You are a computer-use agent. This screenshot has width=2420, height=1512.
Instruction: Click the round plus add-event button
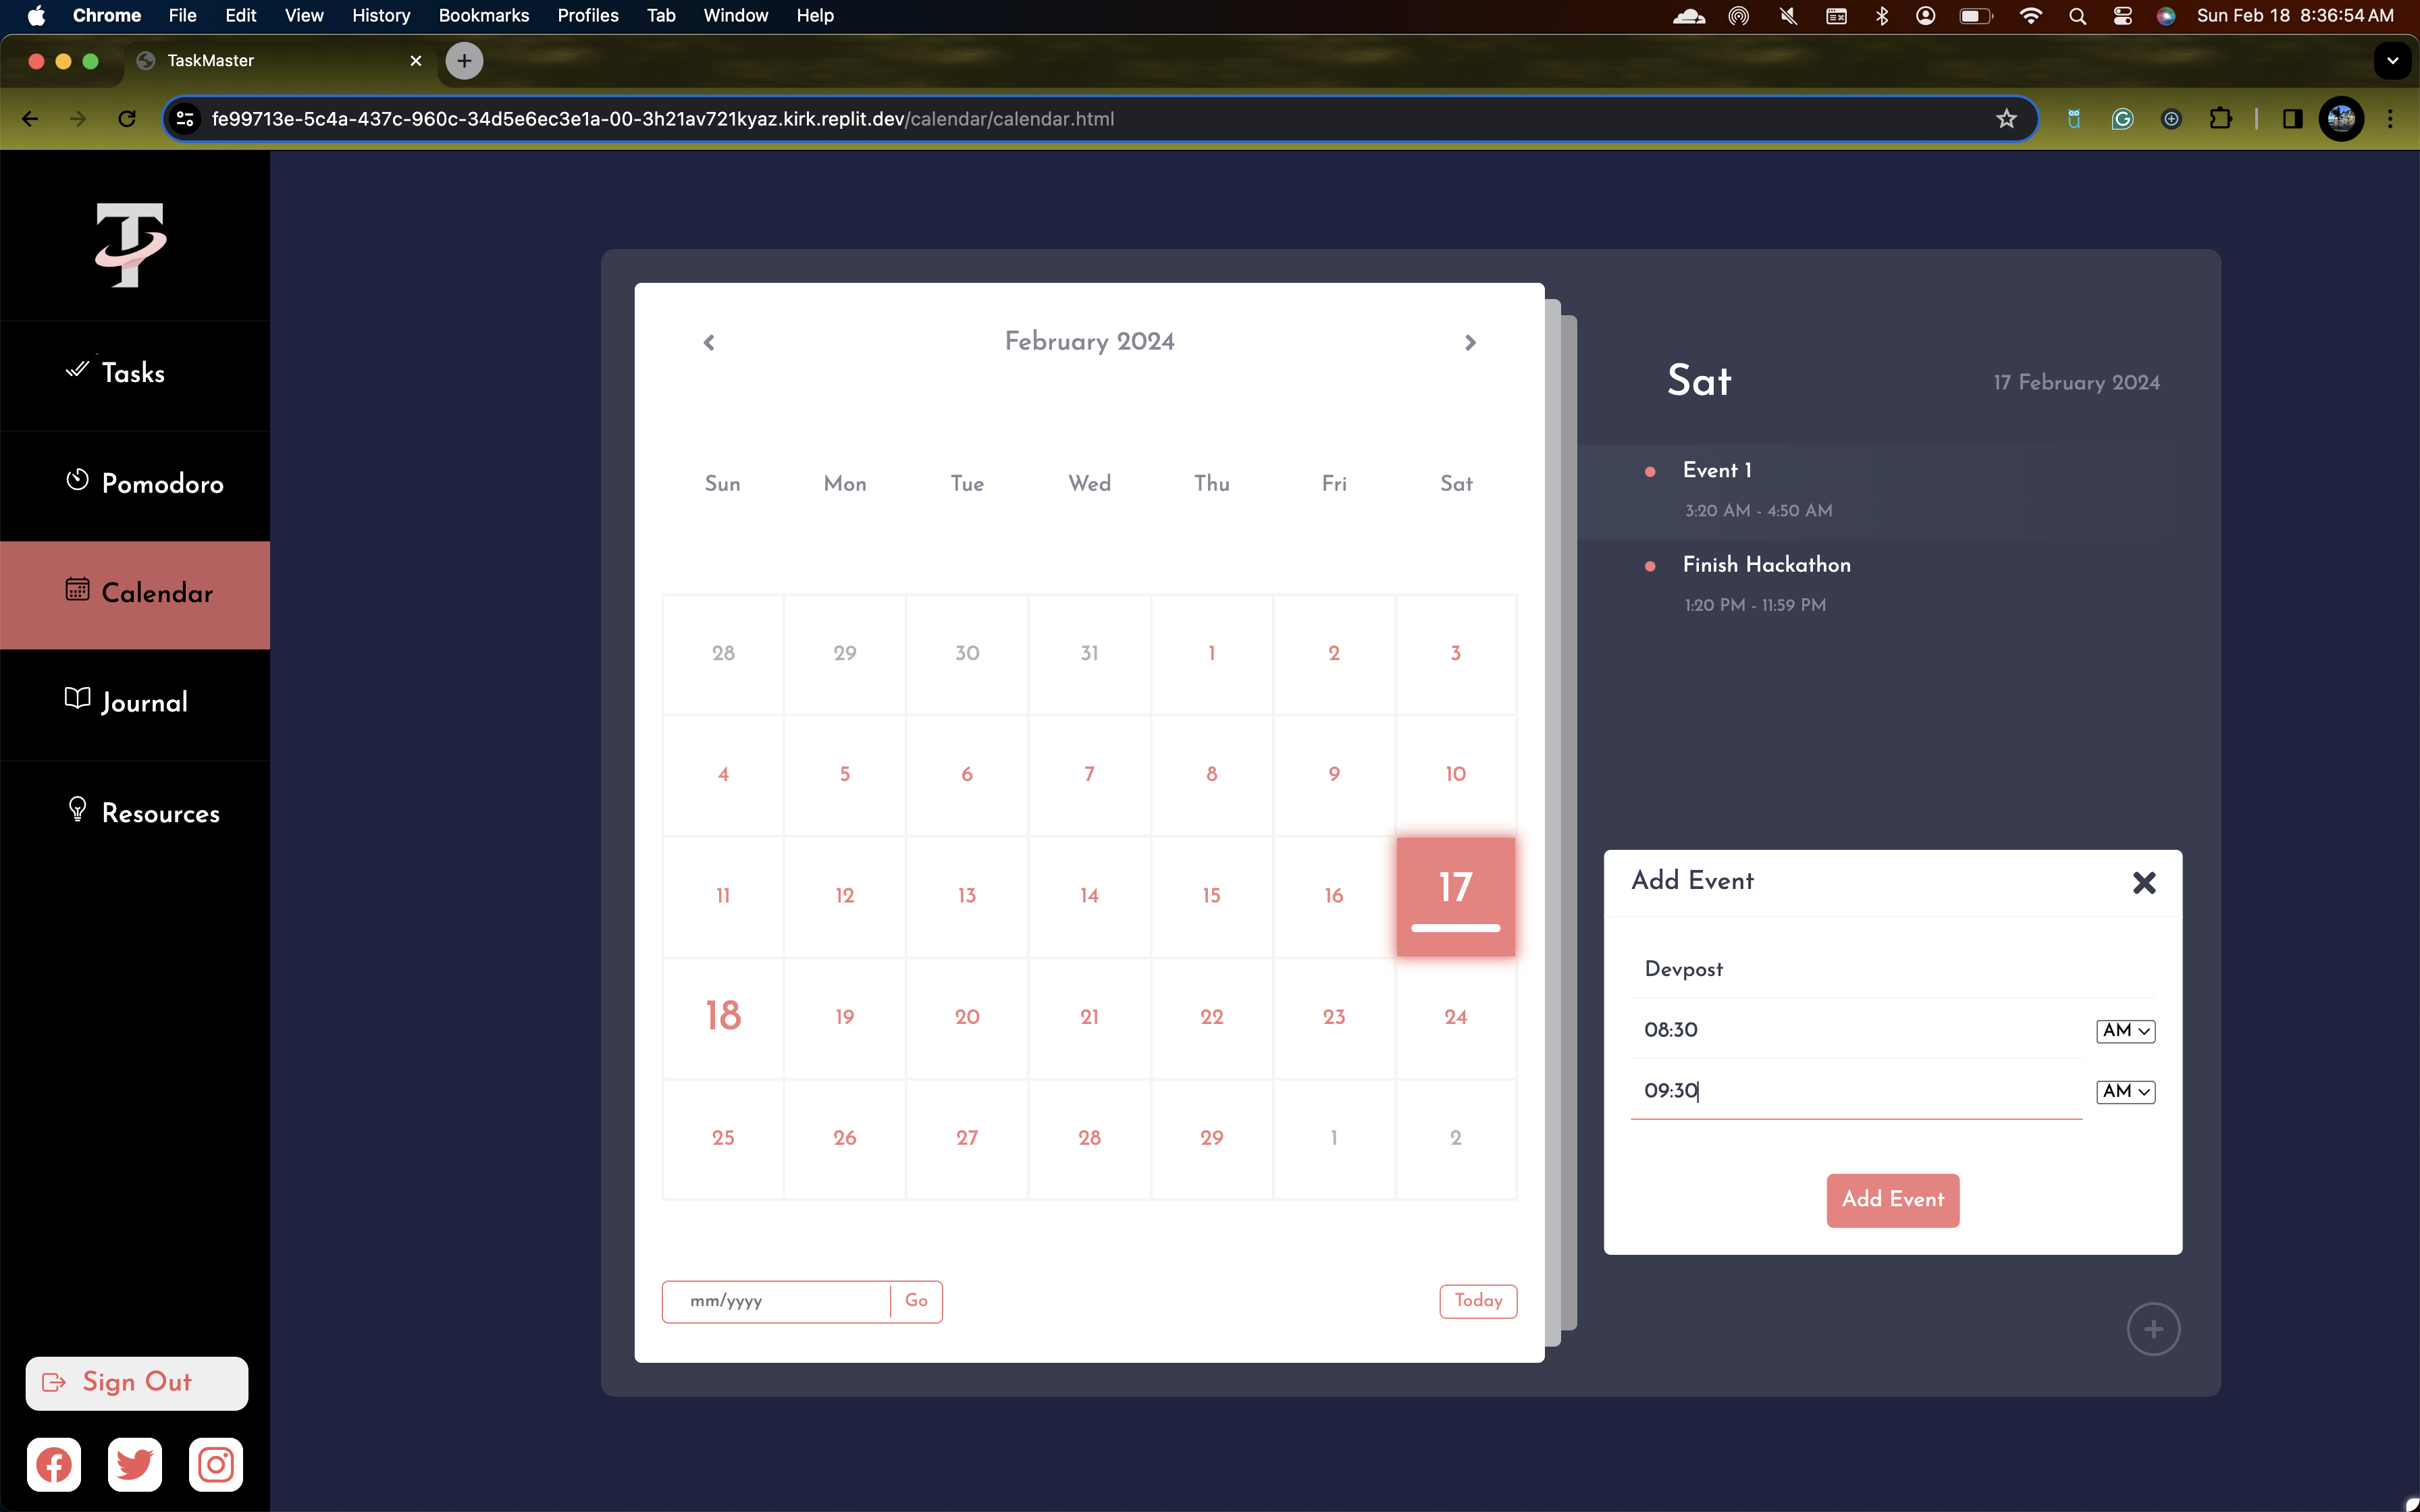click(x=2153, y=1329)
